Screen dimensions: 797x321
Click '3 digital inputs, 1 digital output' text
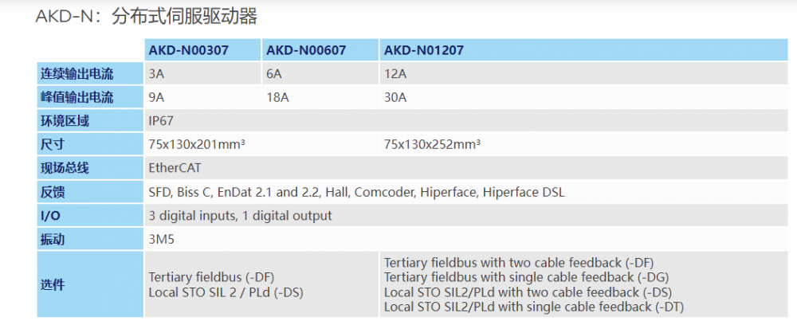click(x=240, y=216)
